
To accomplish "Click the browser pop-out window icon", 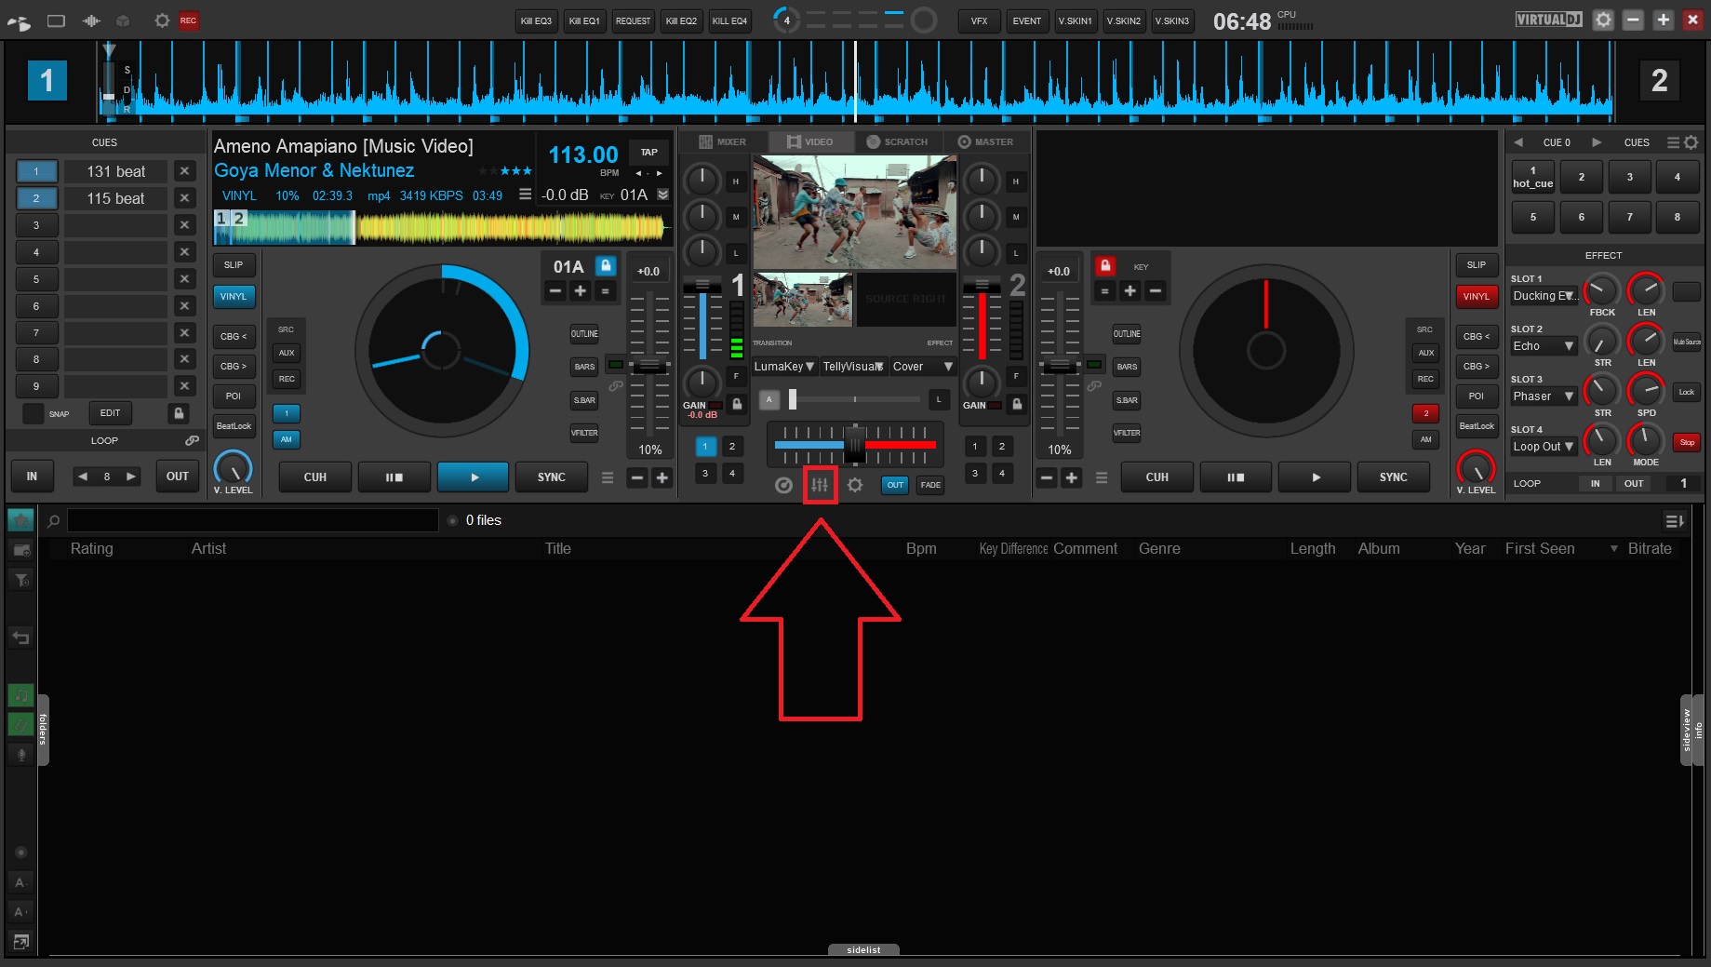I will click(20, 942).
